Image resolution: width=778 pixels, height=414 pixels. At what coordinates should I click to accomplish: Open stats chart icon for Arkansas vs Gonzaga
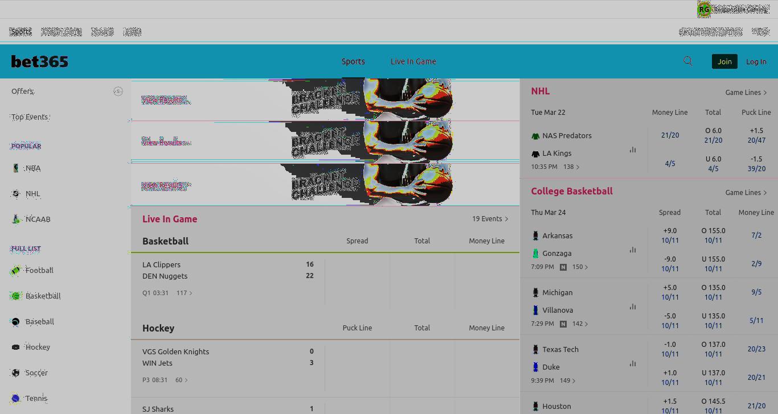point(633,250)
